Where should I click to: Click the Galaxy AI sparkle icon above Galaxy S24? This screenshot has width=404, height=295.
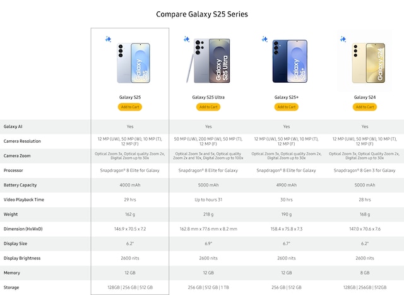[343, 39]
